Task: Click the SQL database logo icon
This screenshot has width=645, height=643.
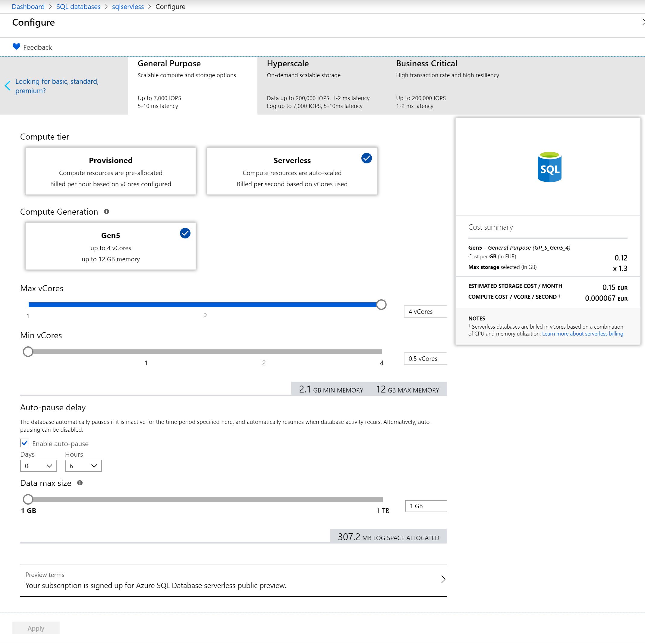Action: (549, 167)
